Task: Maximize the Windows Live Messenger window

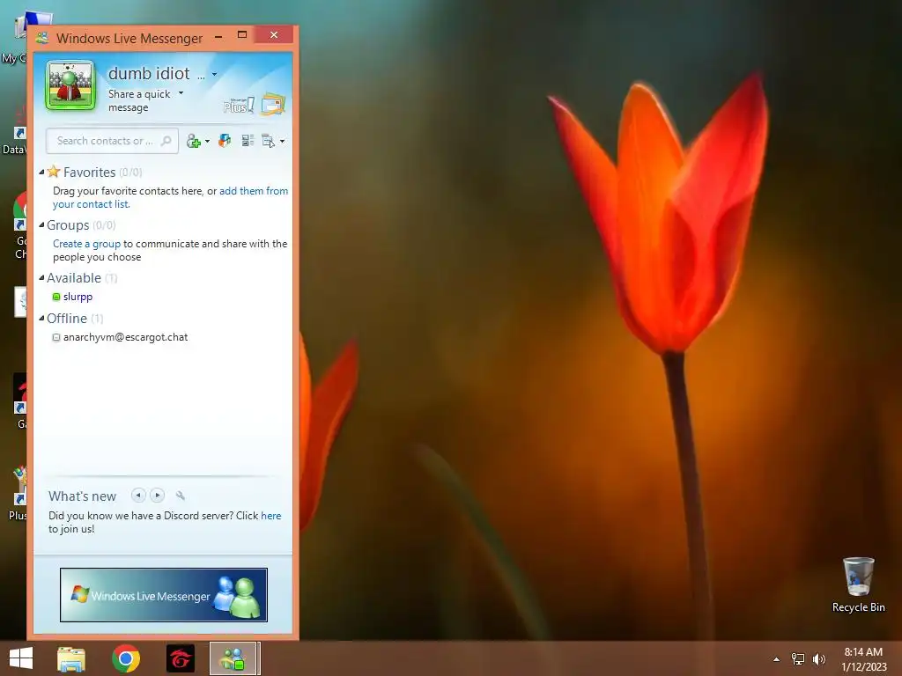Action: pos(242,35)
